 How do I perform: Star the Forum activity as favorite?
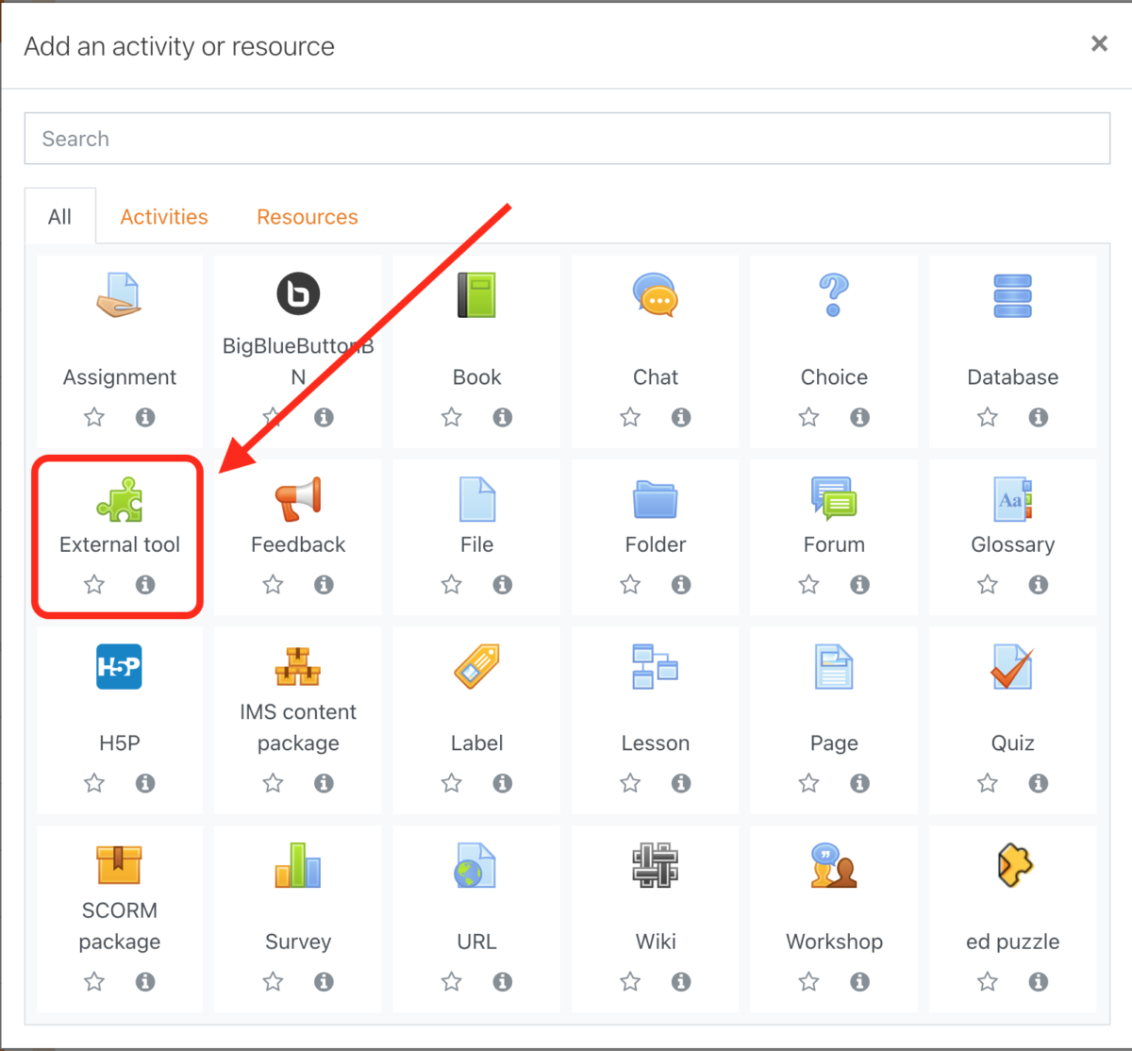click(x=808, y=584)
